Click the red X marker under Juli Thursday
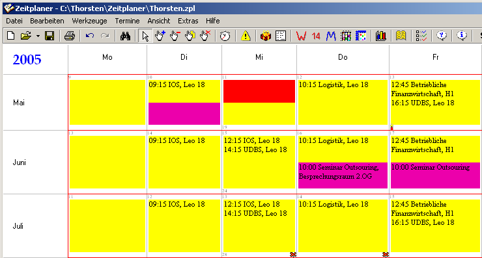 coord(386,254)
